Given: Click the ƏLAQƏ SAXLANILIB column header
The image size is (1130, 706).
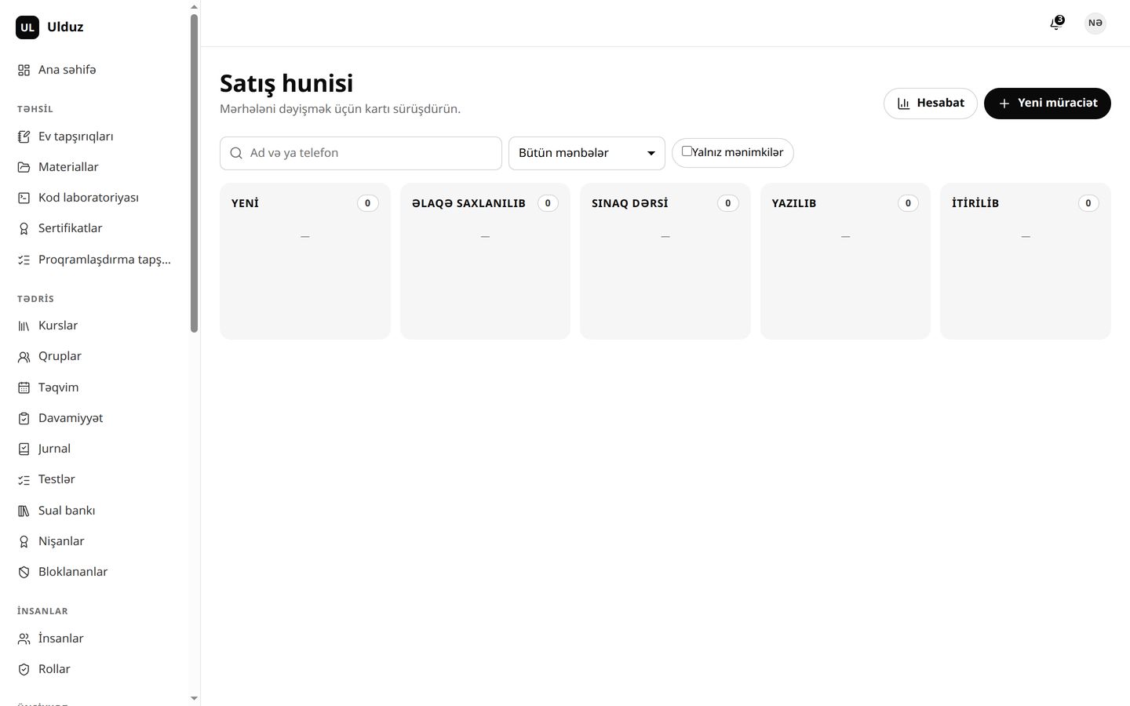Looking at the screenshot, I should [468, 203].
